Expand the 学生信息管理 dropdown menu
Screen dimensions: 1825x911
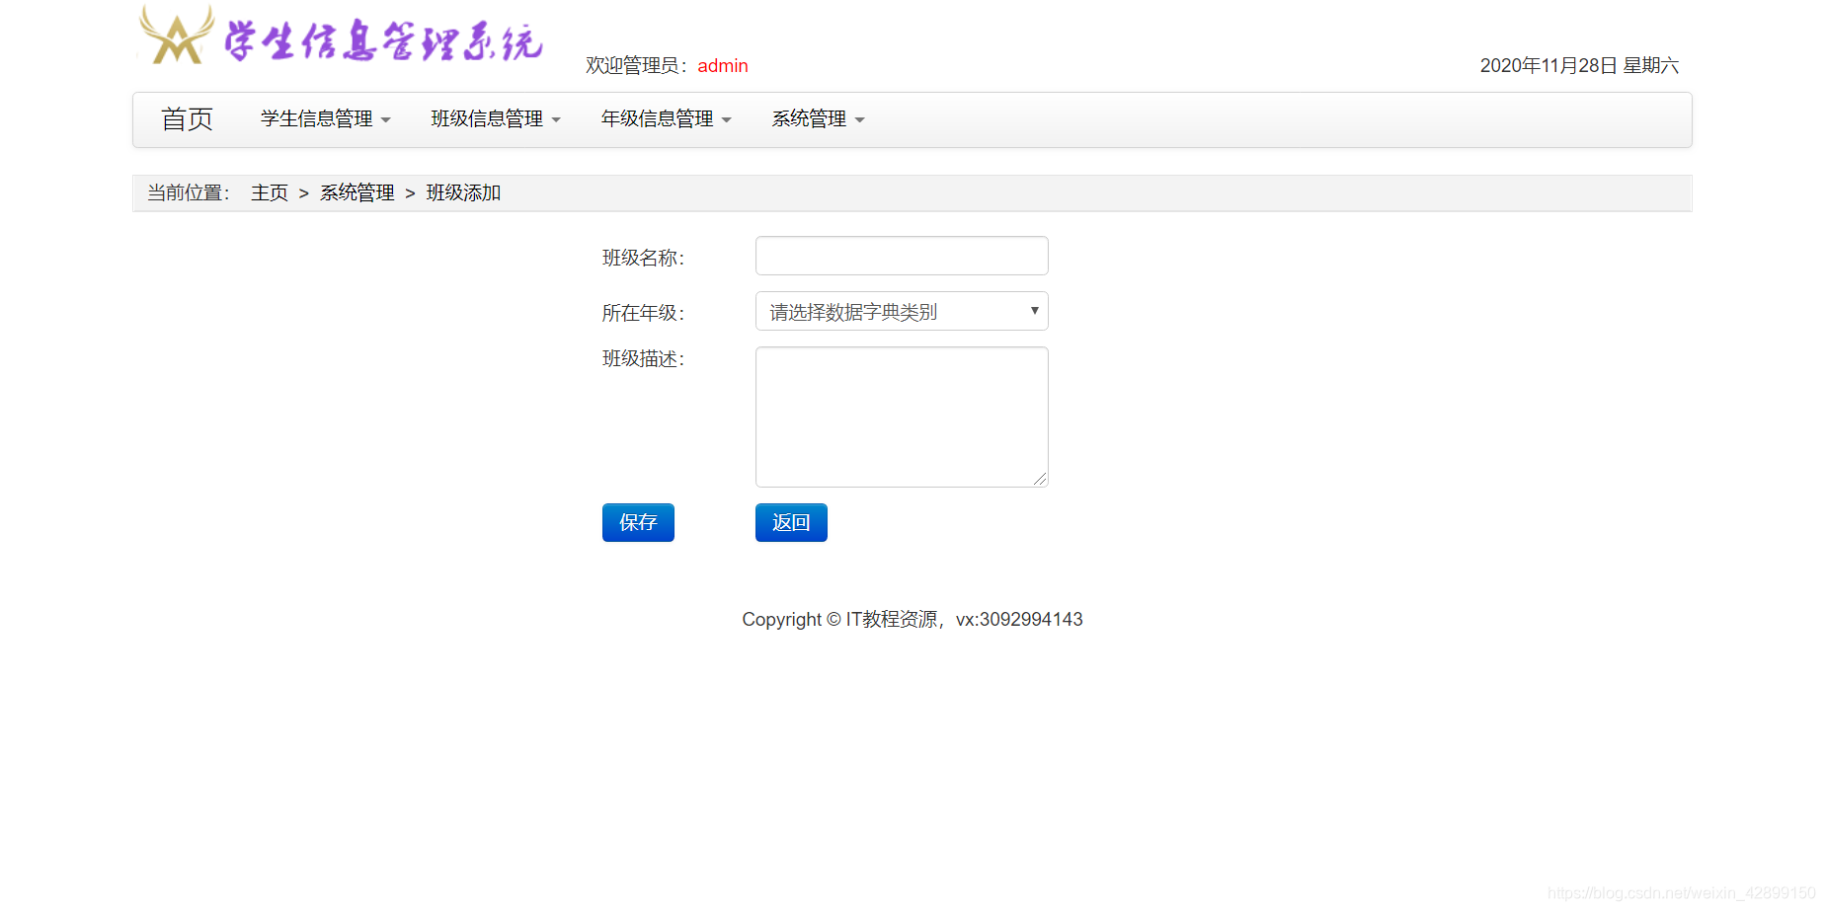(x=326, y=119)
